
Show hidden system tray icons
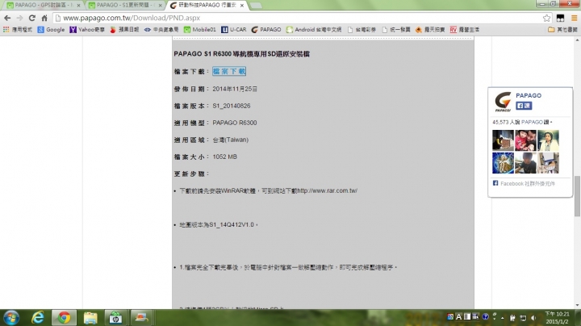(503, 318)
